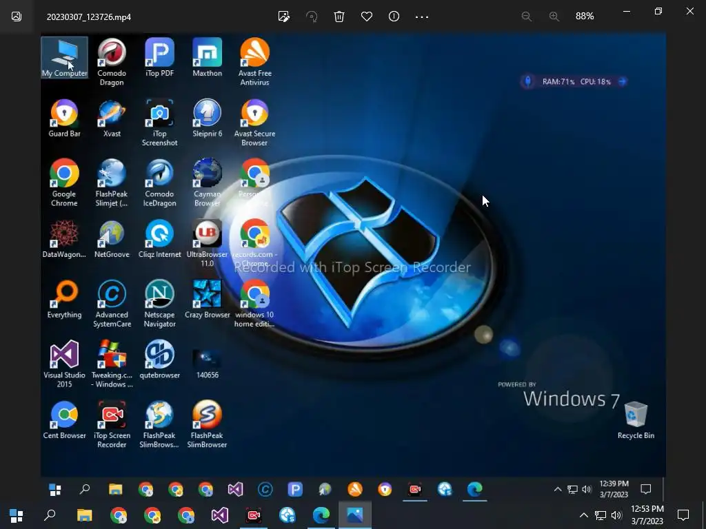This screenshot has width=706, height=529.
Task: Open file info with the info icon
Action: click(394, 17)
